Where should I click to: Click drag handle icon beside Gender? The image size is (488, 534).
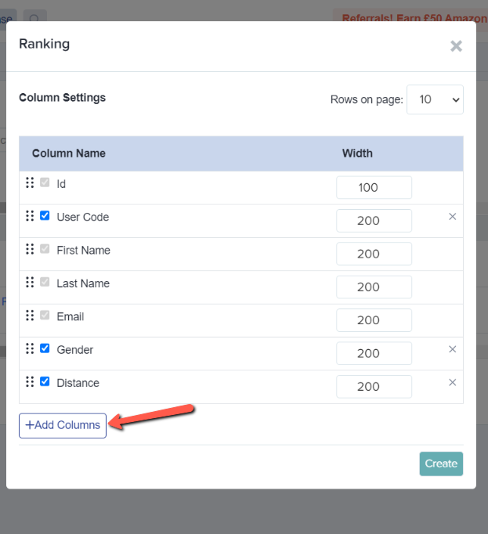30,348
